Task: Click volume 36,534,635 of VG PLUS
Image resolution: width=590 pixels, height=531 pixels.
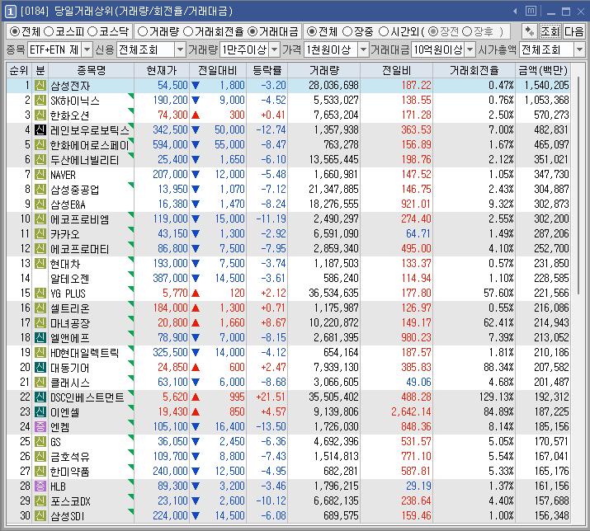Action: [x=333, y=293]
